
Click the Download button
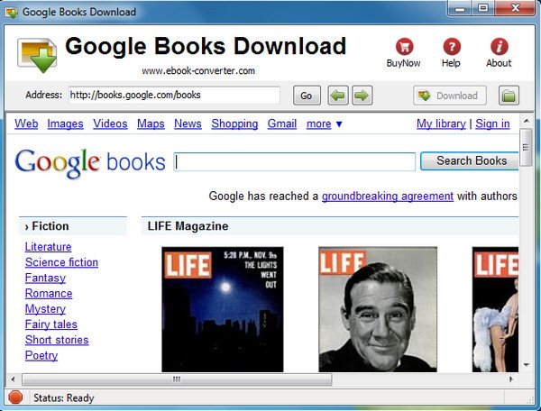(x=450, y=96)
